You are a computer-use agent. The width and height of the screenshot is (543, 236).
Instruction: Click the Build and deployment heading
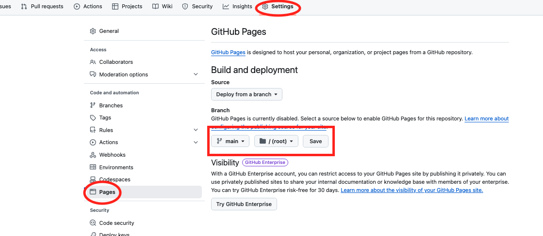coord(255,70)
